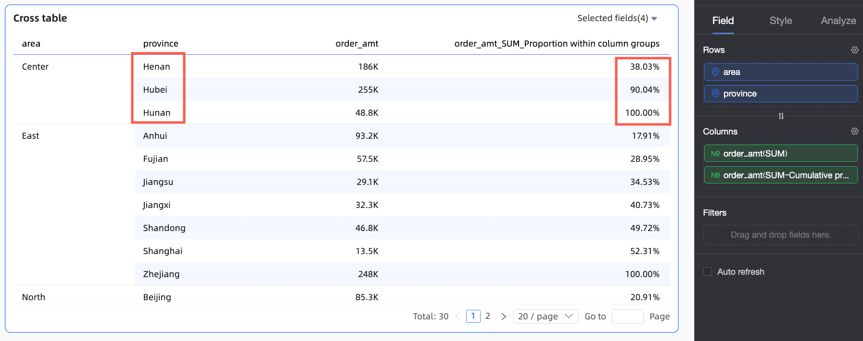
Task: Click the Go to page input box
Action: tap(627, 317)
